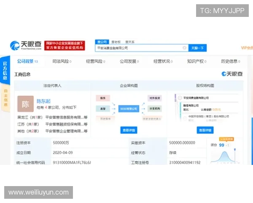The height and width of the screenshot is (203, 253).
Task: Open legal representative 陈东起 link
Action: (x=43, y=101)
